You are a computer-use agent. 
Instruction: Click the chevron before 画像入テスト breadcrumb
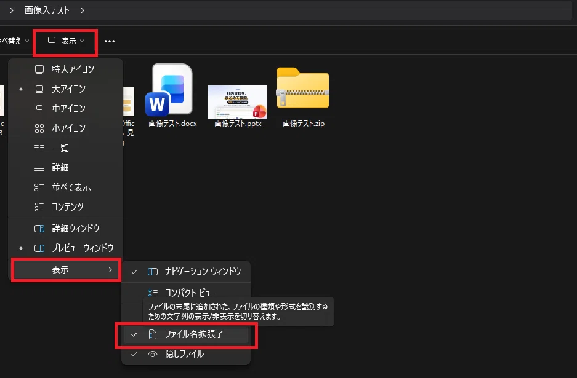point(12,10)
